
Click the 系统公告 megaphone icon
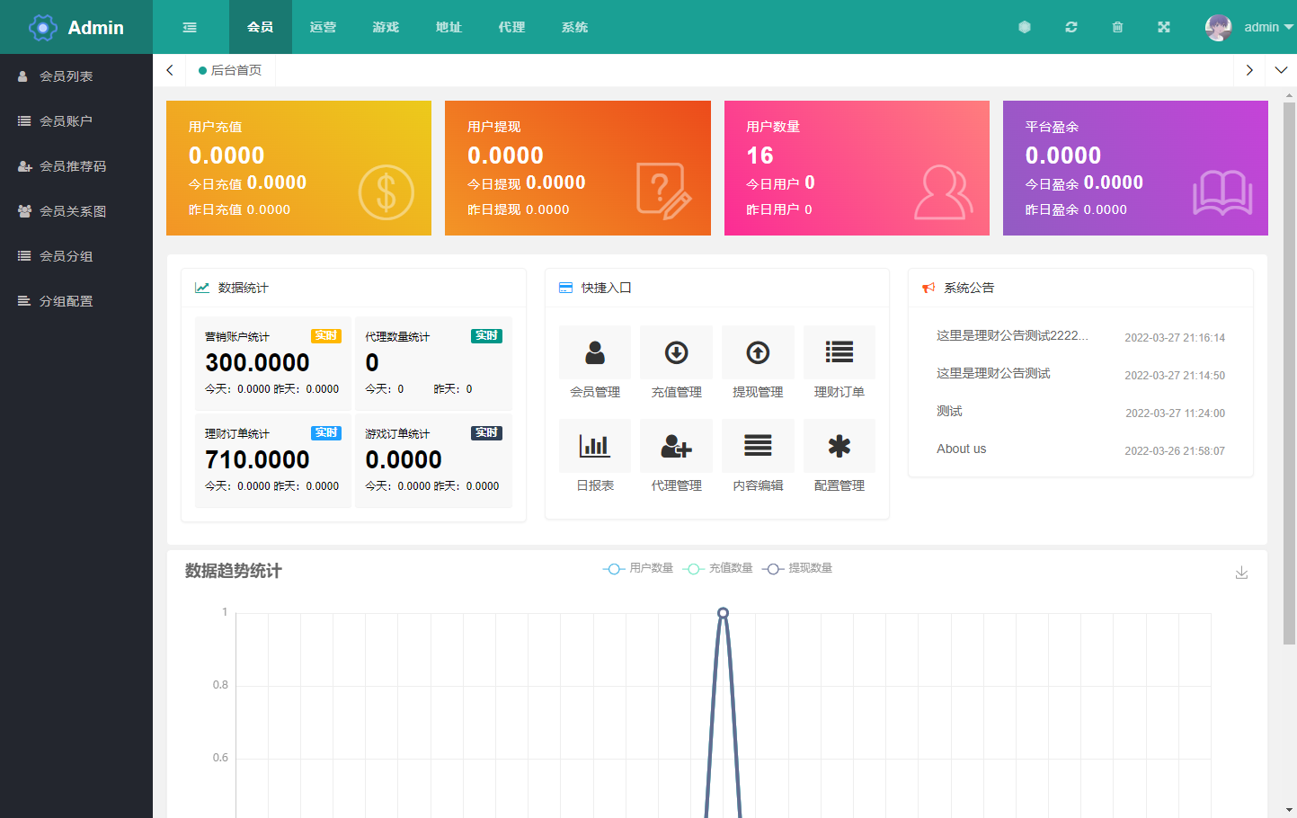click(928, 288)
